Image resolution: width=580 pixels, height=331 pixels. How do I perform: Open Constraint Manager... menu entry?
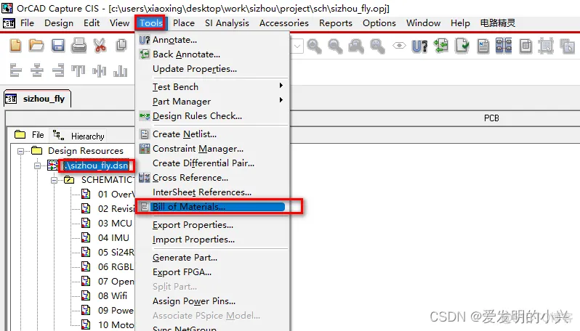coord(212,149)
